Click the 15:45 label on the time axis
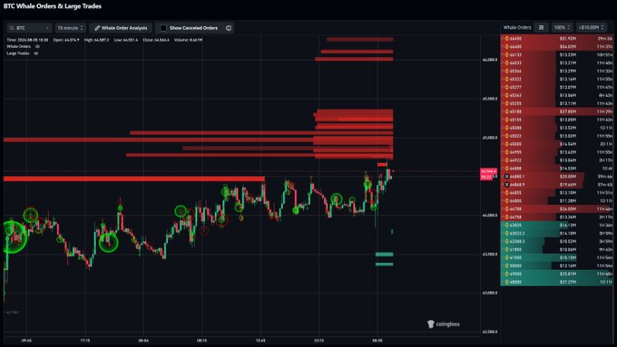This screenshot has width=617, height=347. [260, 341]
